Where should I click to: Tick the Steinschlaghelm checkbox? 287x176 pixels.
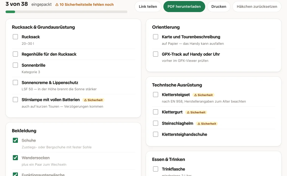[156, 123]
